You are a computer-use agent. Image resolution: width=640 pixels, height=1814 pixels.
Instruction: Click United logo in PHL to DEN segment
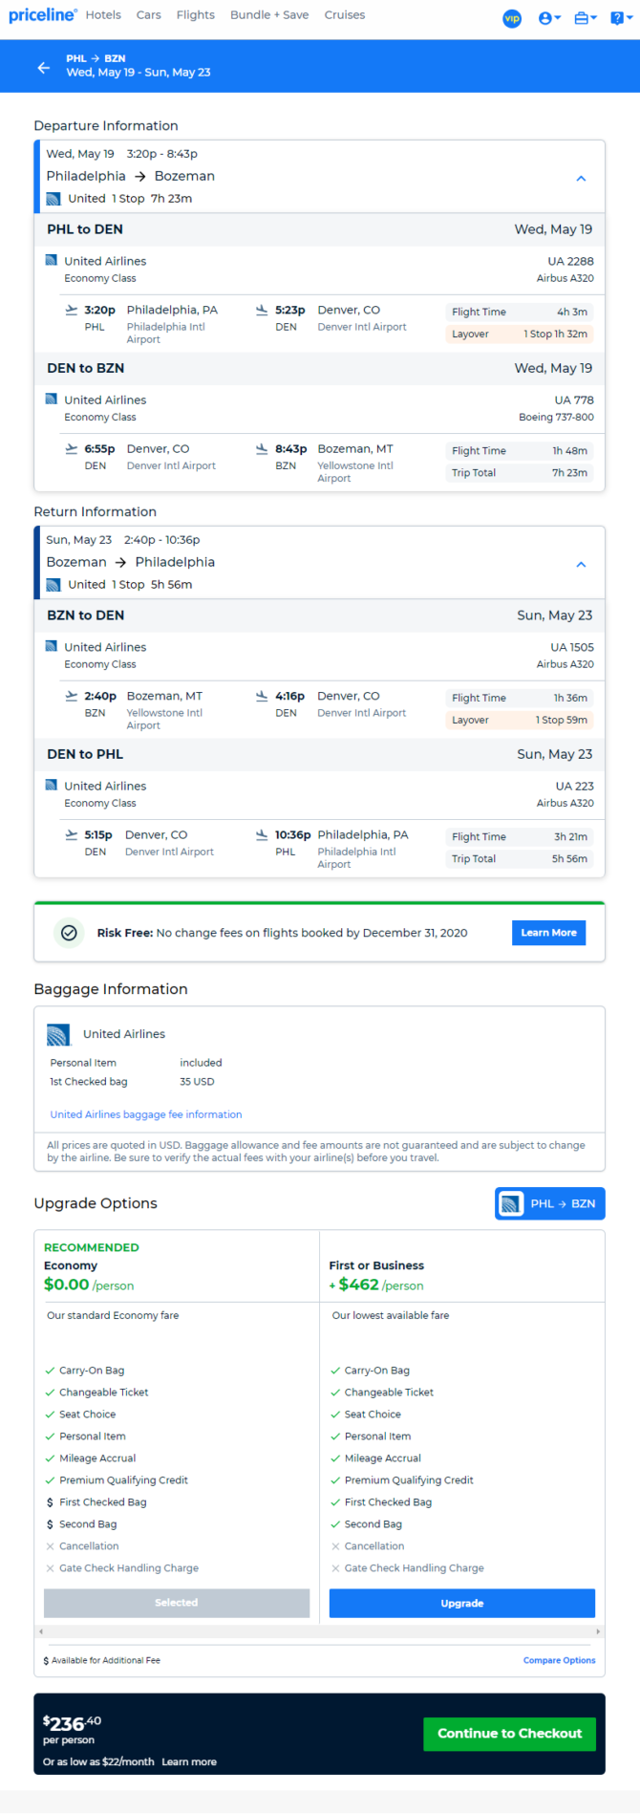(52, 260)
